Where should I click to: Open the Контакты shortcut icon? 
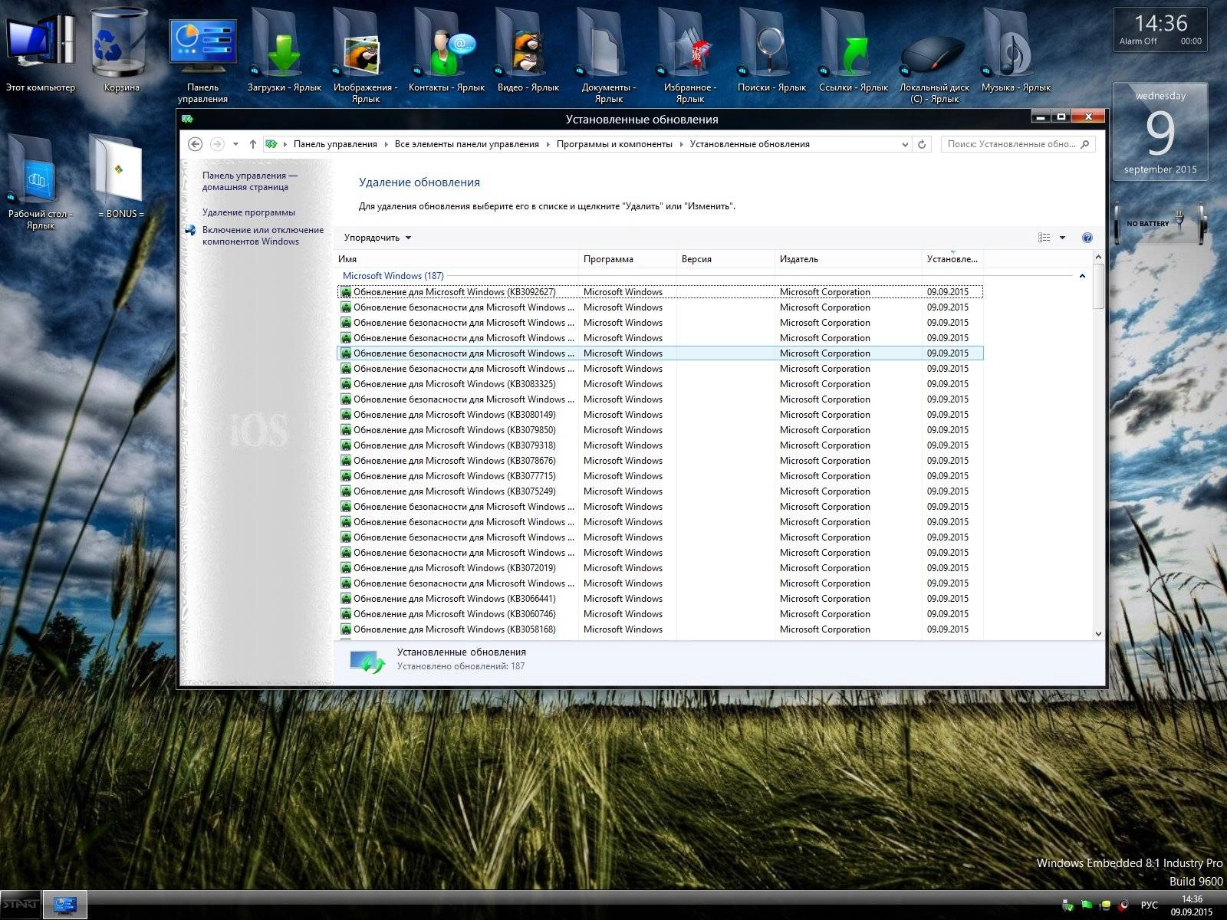click(446, 51)
